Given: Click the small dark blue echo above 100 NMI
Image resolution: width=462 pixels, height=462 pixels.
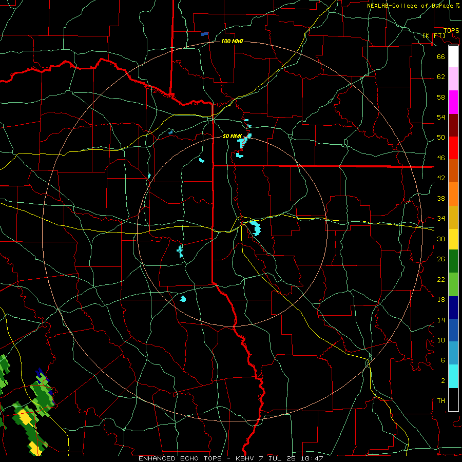Looking at the screenshot, I should point(205,34).
